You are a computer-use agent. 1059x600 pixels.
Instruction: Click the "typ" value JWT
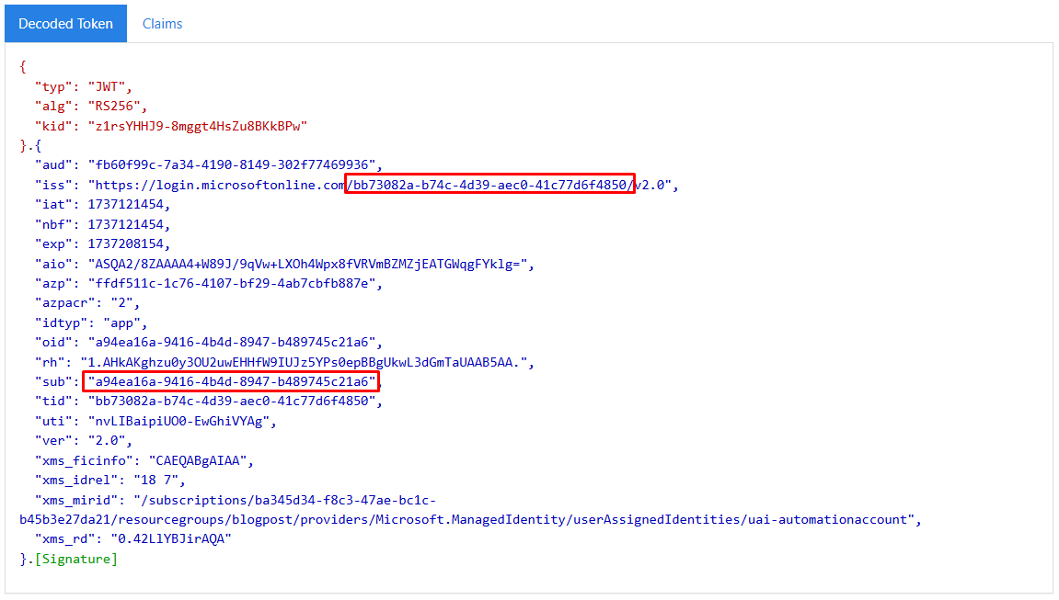click(x=109, y=86)
